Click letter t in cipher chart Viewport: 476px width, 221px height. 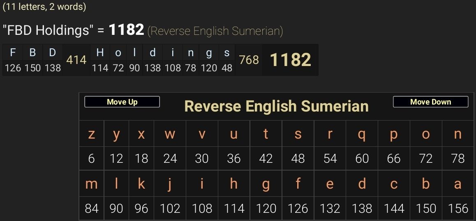[x=266, y=134]
